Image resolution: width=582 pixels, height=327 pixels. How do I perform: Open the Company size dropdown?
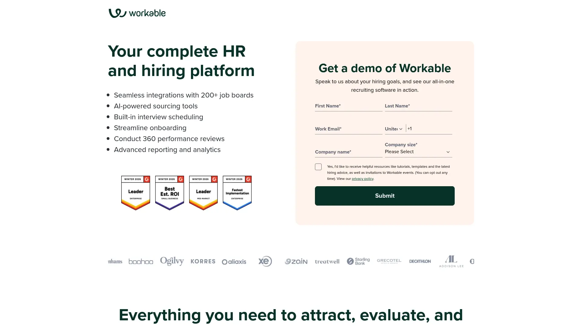tap(418, 152)
